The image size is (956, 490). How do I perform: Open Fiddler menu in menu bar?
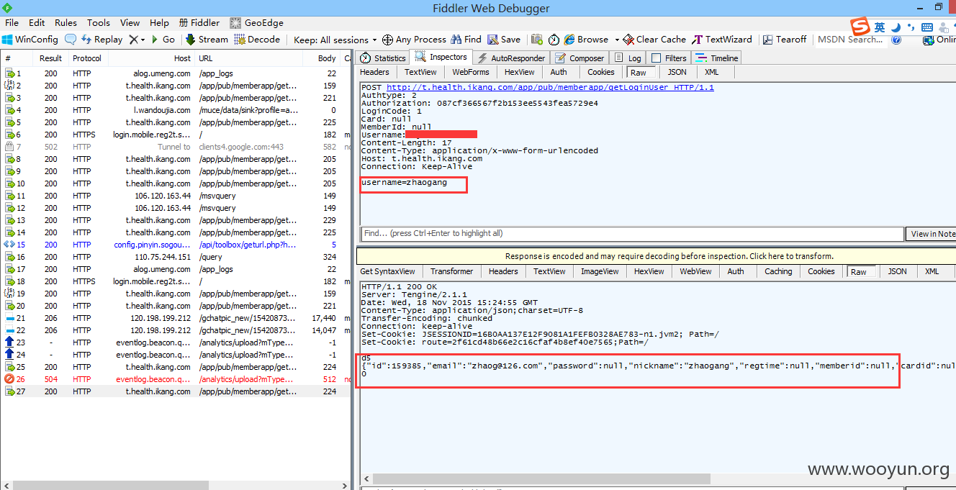(x=200, y=23)
